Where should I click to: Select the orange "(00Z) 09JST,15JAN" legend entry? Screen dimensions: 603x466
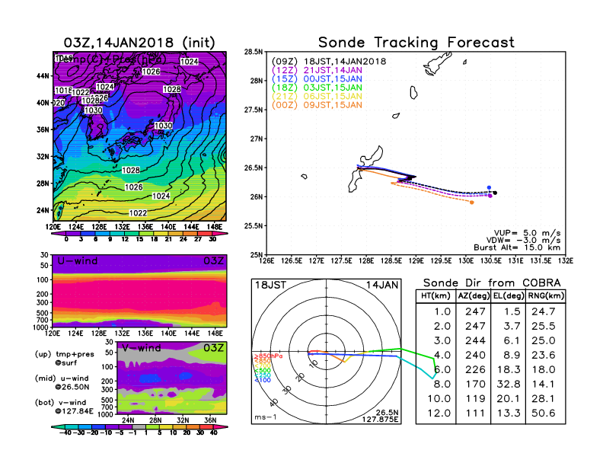pos(317,105)
